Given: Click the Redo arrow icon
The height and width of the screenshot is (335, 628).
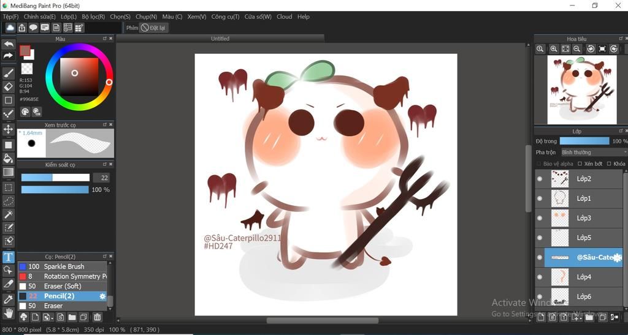Looking at the screenshot, I should click(x=9, y=56).
